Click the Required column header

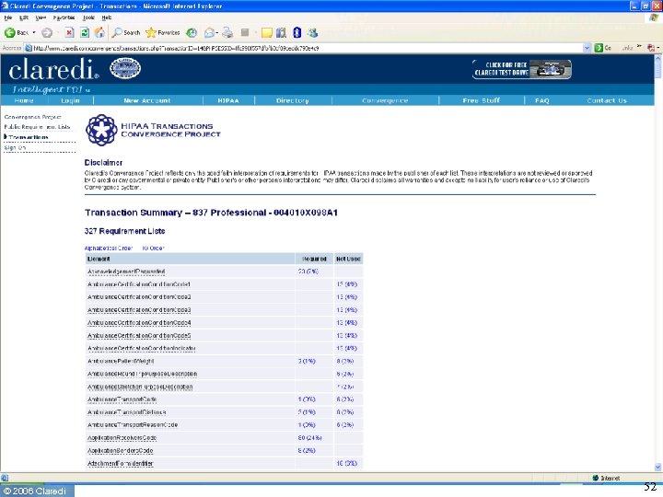[x=314, y=259]
